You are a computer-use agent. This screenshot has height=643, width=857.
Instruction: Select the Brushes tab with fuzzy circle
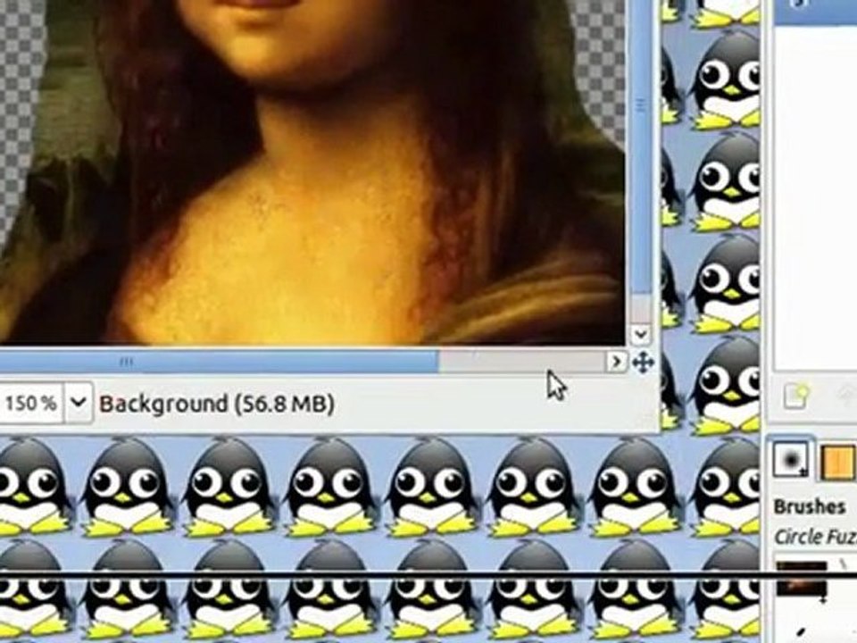click(790, 459)
